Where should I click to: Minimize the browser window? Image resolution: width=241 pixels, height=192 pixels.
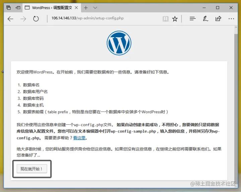(x=204, y=8)
